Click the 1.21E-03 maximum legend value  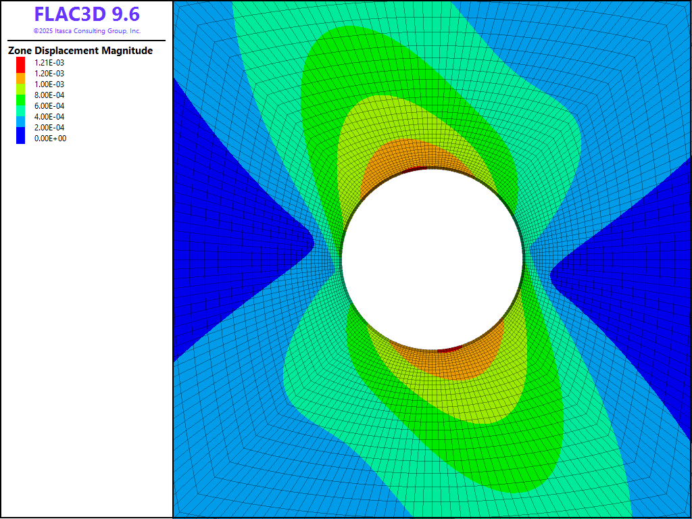49,63
